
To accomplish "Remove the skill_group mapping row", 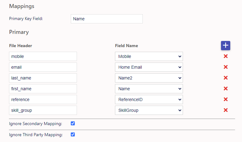I will [x=226, y=110].
